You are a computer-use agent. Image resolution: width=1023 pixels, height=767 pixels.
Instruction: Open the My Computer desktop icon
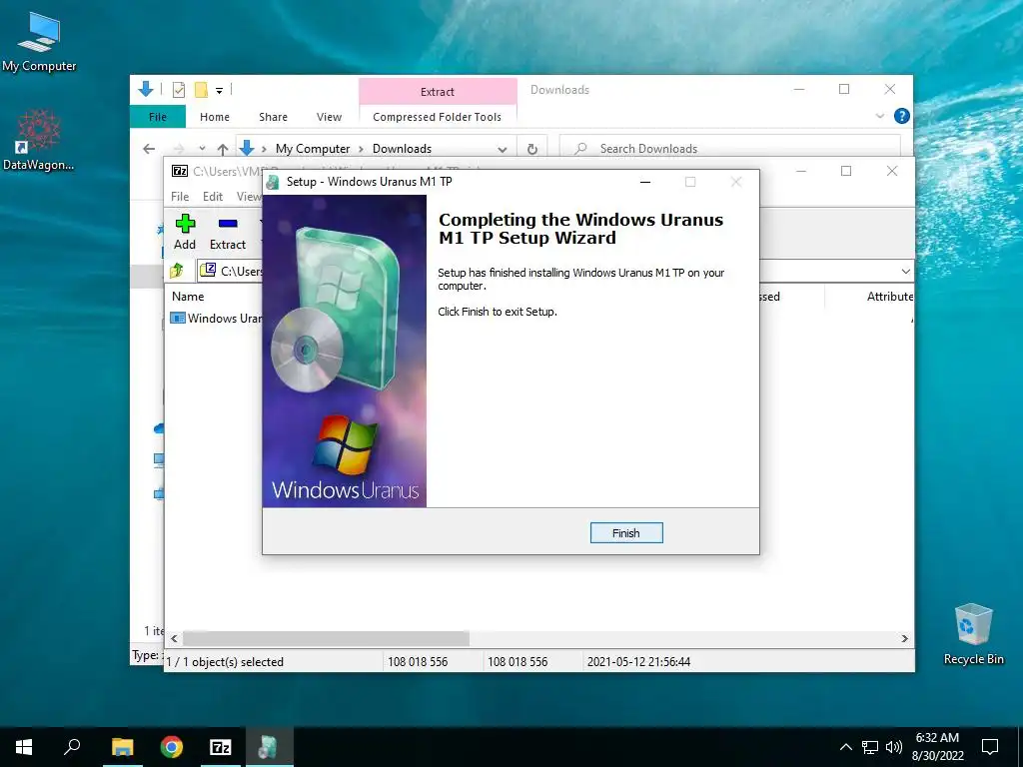point(39,42)
